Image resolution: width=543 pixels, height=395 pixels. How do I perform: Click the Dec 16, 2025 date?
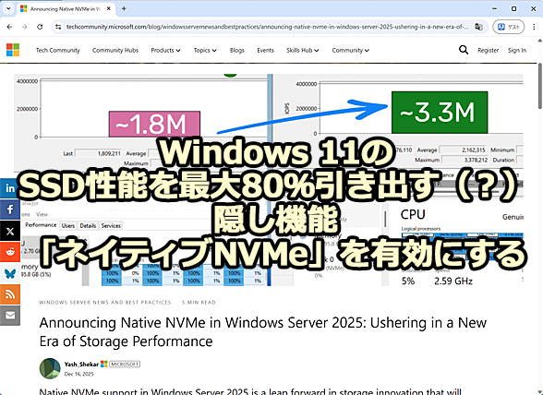click(x=79, y=374)
